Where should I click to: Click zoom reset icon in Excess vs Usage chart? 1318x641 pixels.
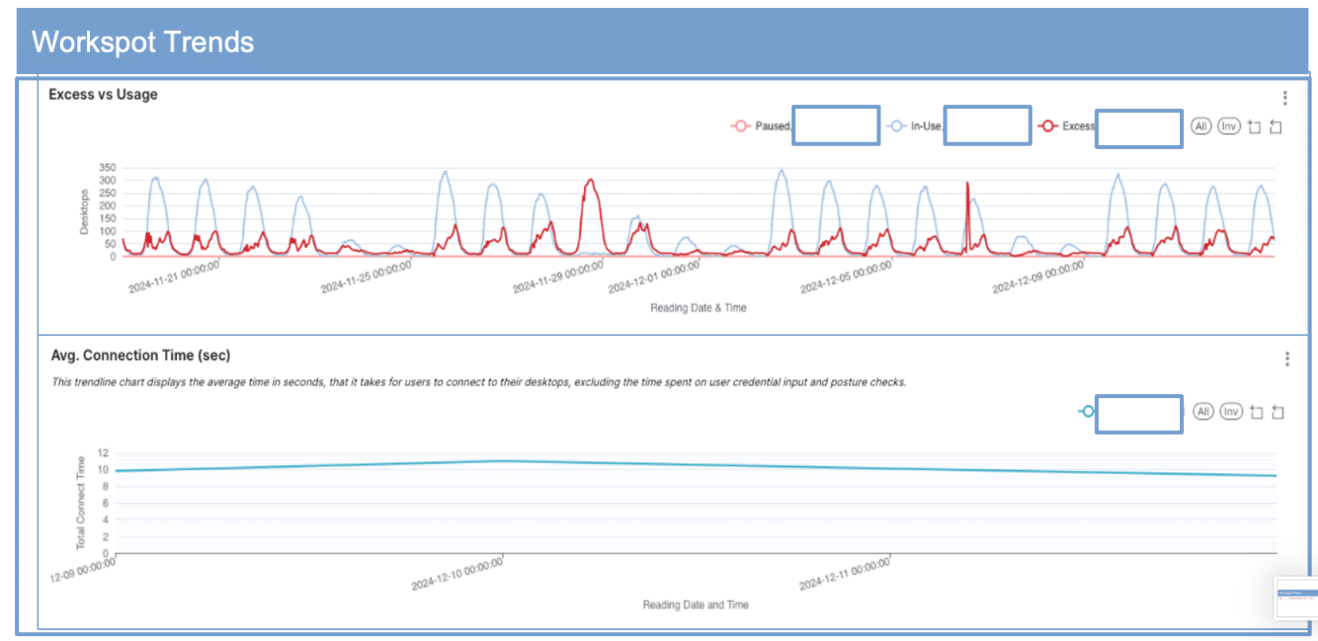pos(1276,127)
